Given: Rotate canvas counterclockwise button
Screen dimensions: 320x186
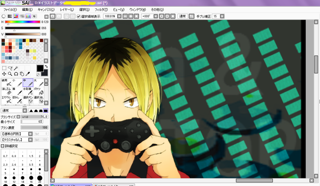Looking at the screenshot, I should tap(161, 16).
